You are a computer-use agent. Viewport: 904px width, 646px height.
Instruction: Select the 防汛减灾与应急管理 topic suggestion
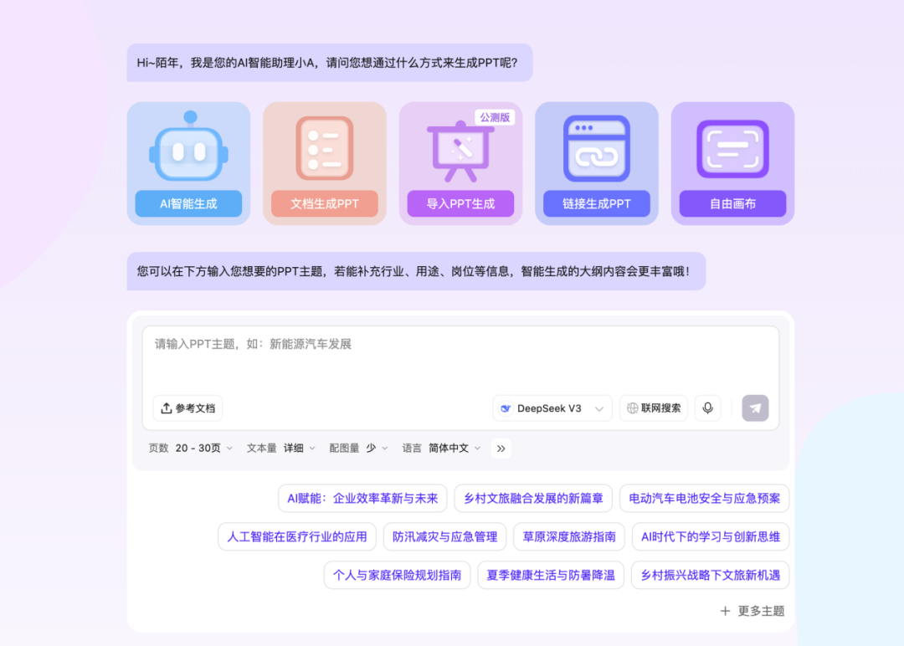[x=444, y=536]
